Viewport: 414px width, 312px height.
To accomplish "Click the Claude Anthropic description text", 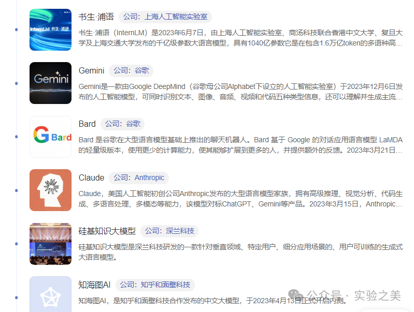I will pyautogui.click(x=240, y=199).
